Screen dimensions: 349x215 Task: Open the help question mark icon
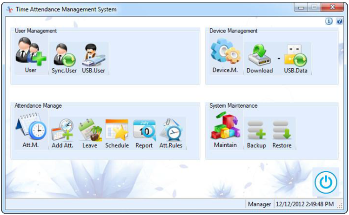[x=339, y=21]
